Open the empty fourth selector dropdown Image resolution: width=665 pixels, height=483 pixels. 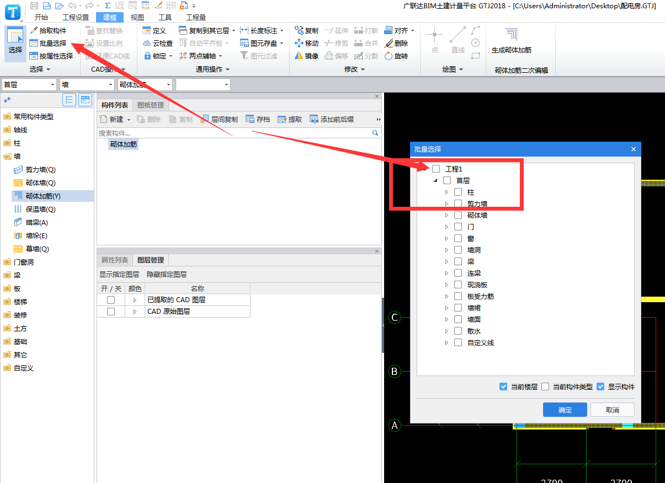tap(227, 84)
